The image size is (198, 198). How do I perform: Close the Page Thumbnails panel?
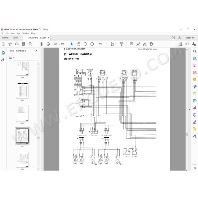[36, 51]
